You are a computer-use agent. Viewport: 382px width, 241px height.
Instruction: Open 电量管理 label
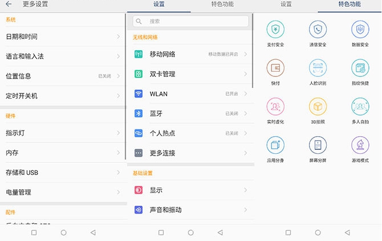(x=18, y=192)
